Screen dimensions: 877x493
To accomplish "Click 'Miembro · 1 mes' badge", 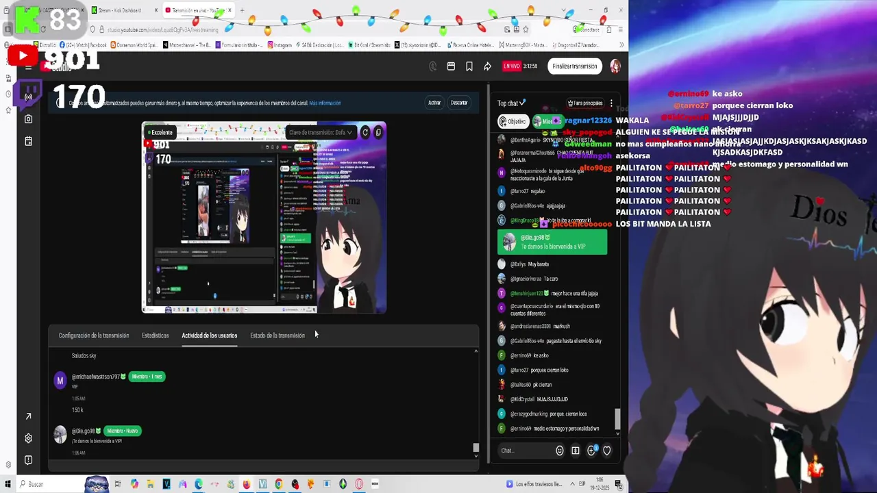I will point(147,377).
